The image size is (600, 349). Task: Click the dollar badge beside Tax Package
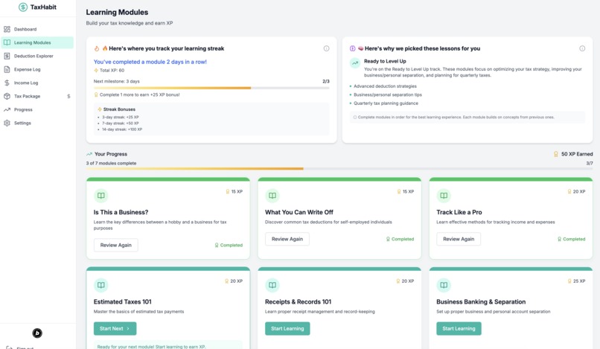point(68,97)
